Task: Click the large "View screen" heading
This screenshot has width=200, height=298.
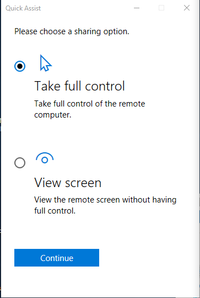Action: pyautogui.click(x=68, y=183)
